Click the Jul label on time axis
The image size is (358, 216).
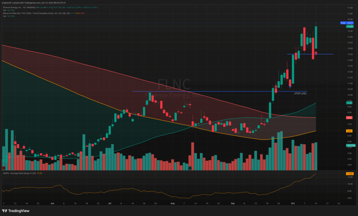pos(109,203)
